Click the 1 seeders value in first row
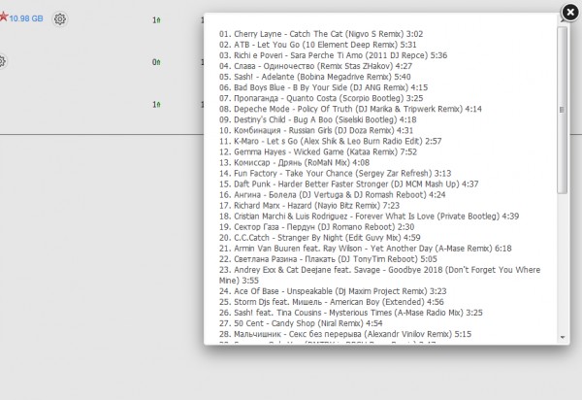Screen dimensions: 582x400 pyautogui.click(x=156, y=20)
